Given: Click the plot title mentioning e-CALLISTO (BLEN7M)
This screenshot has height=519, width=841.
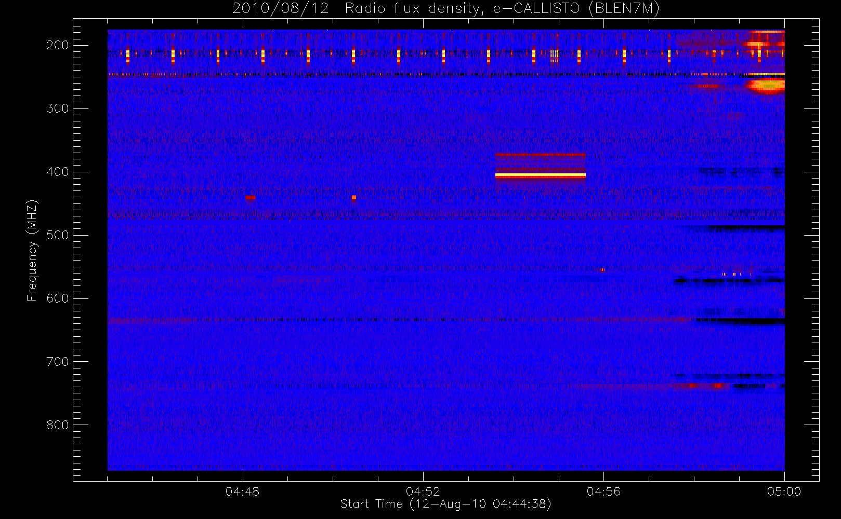Looking at the screenshot, I should 445,8.
